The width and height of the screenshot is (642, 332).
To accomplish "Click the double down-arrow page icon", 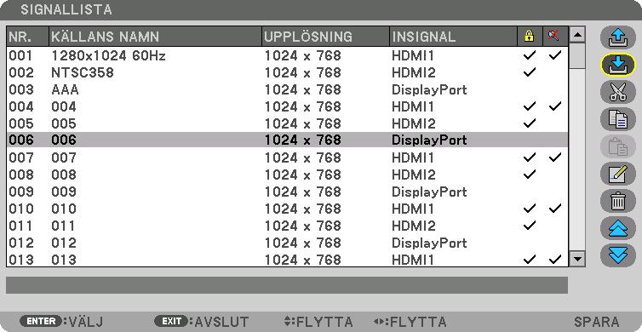I will coord(617,255).
